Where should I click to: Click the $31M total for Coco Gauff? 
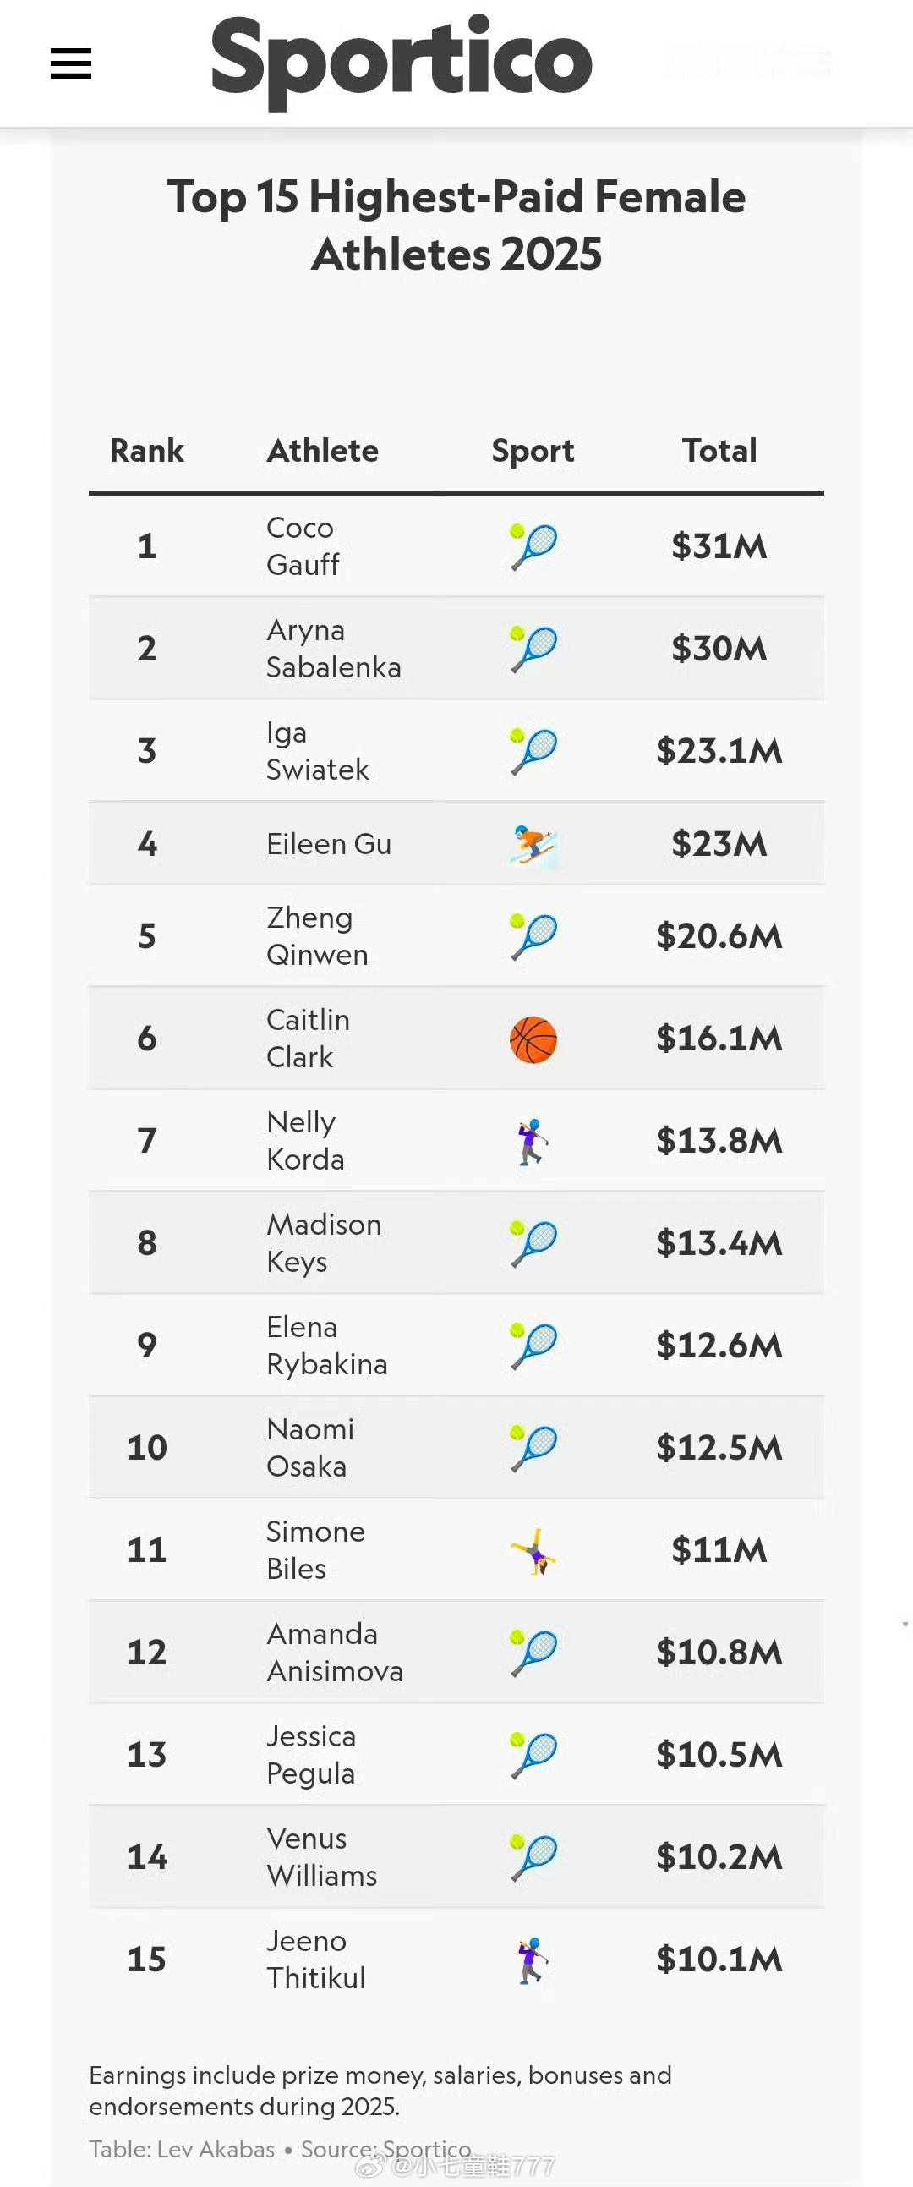[719, 545]
